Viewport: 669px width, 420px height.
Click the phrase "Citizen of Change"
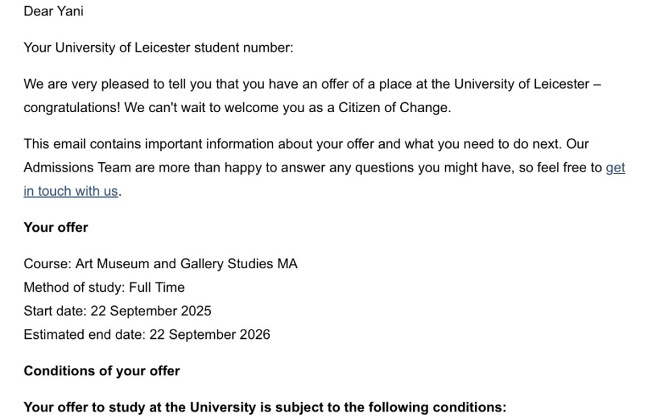click(394, 108)
